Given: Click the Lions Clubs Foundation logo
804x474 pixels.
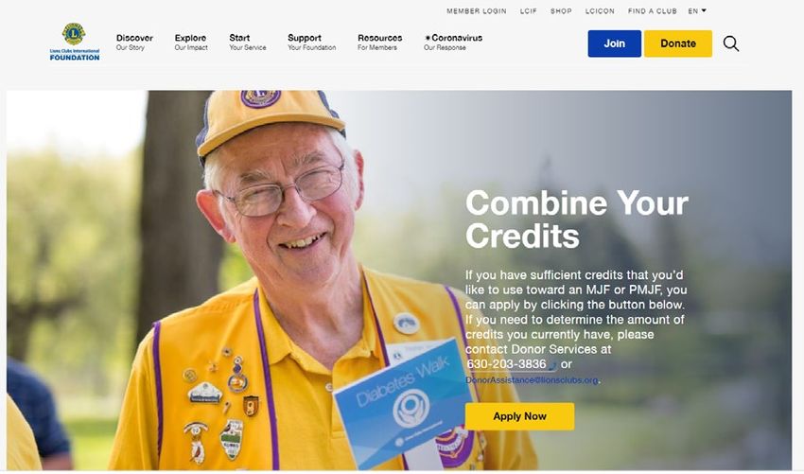Looking at the screenshot, I should [x=75, y=42].
